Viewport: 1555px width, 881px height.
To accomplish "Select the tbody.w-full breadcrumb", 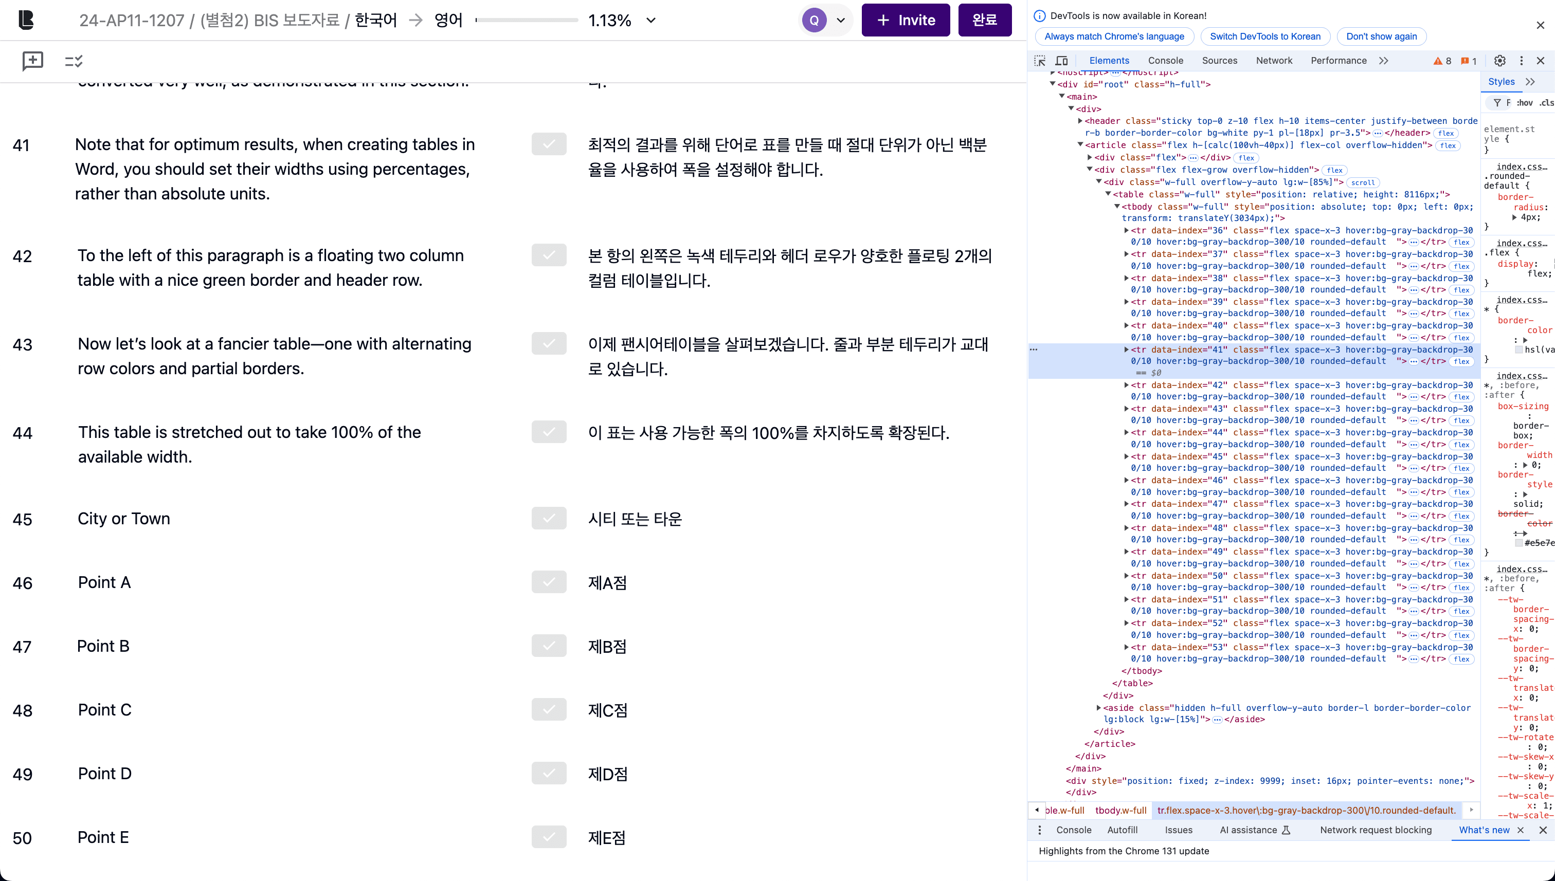I will [x=1120, y=810].
